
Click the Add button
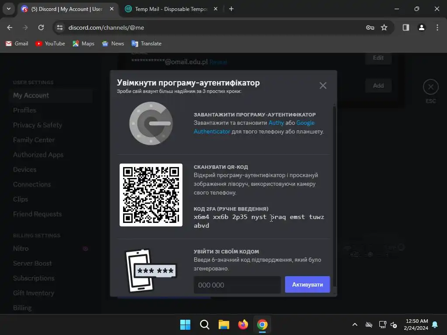(x=378, y=86)
